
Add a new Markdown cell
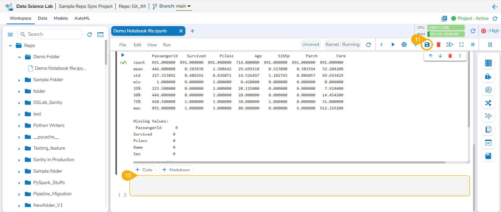[176, 170]
